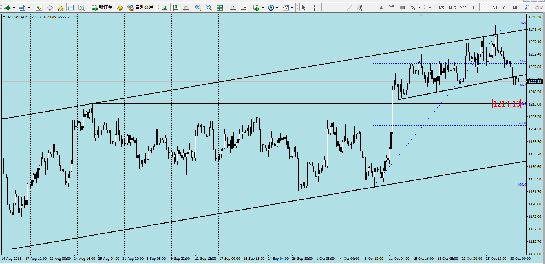The width and height of the screenshot is (545, 264).
Task: Toggle chart shift button
Action: pos(244,7)
